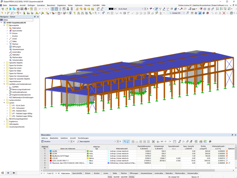The image size is (237, 178).
Task: Click the Y-axis view icon
Action: pyautogui.click(x=221, y=9)
